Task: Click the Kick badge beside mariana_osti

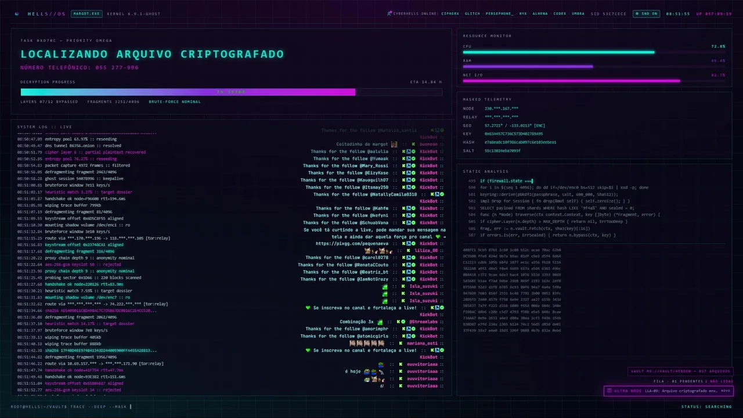Action: pos(400,343)
